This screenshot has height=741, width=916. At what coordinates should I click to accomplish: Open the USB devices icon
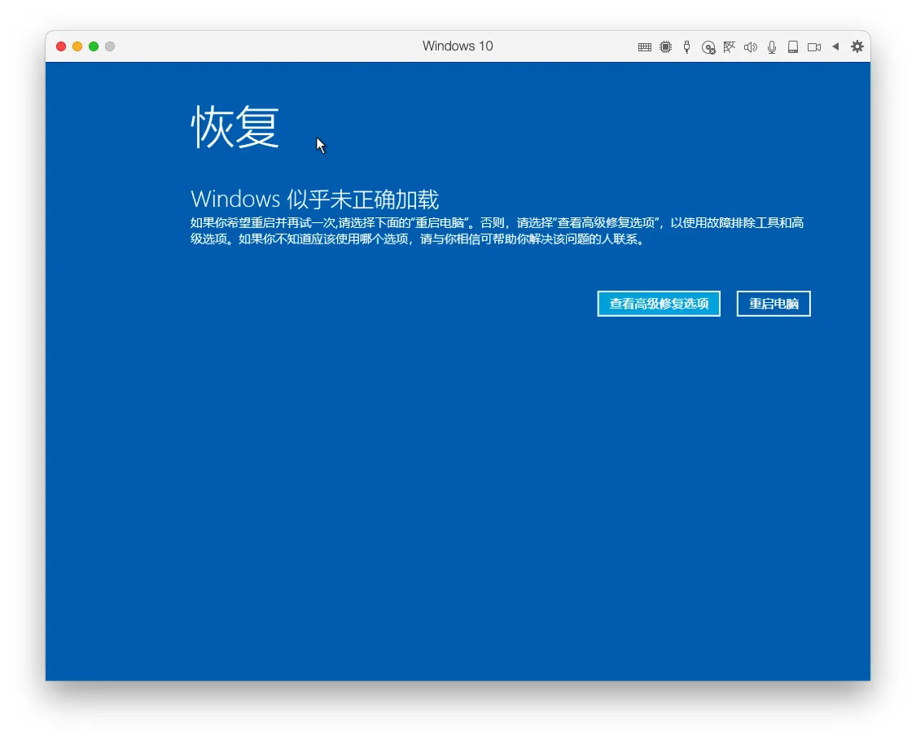pos(687,46)
